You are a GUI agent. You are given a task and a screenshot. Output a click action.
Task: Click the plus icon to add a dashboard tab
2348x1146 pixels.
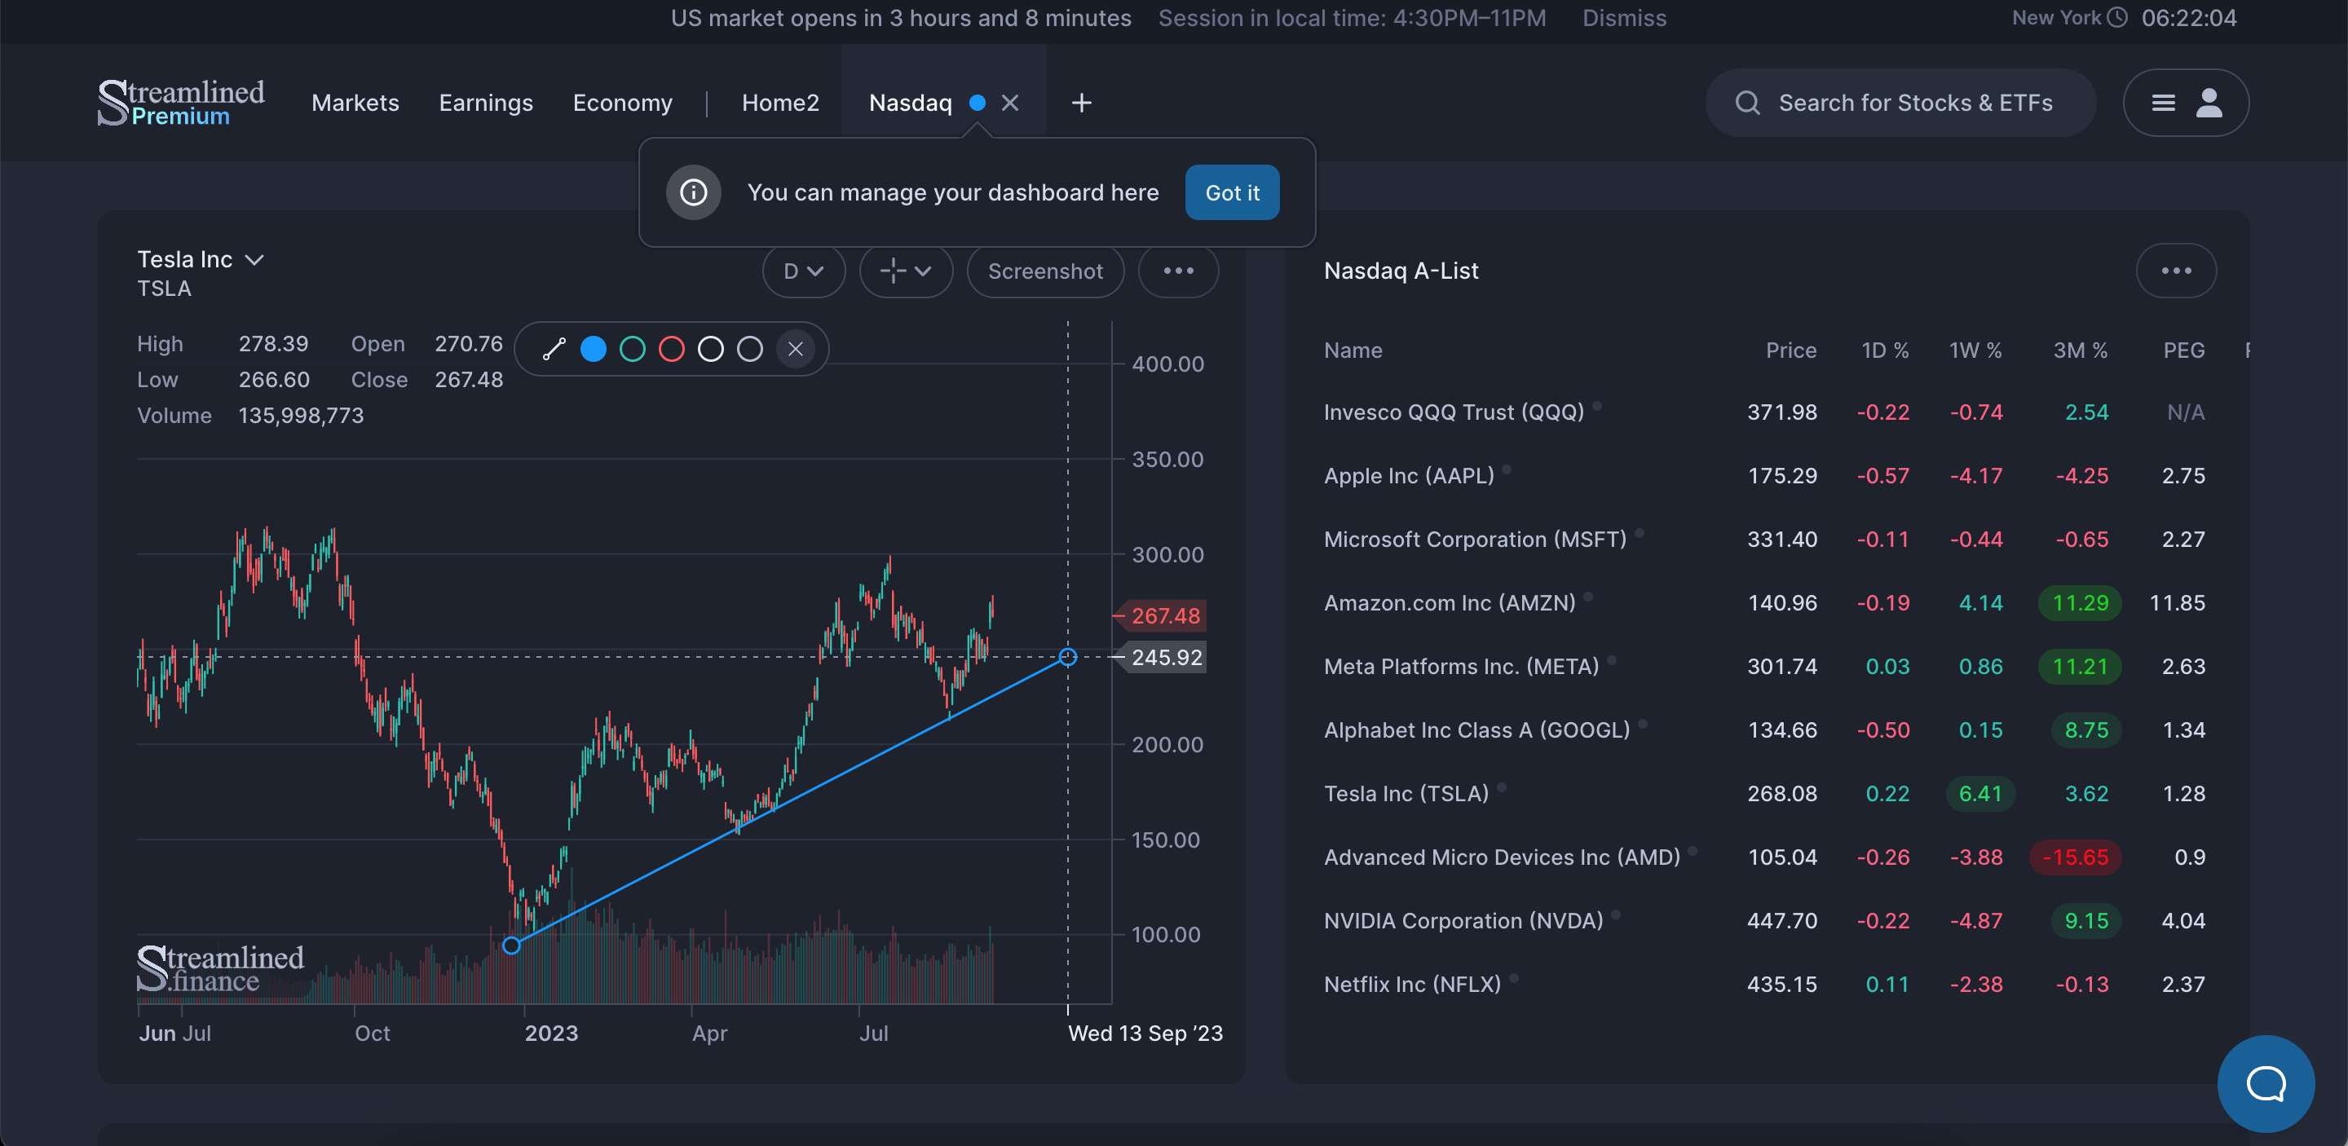click(x=1081, y=103)
